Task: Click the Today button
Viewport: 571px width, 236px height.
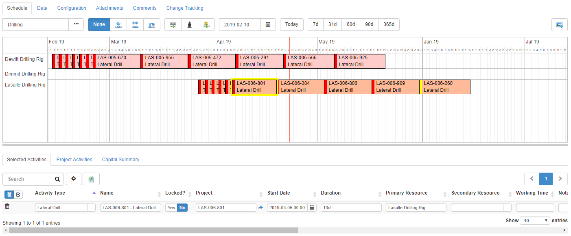Action: click(x=291, y=24)
